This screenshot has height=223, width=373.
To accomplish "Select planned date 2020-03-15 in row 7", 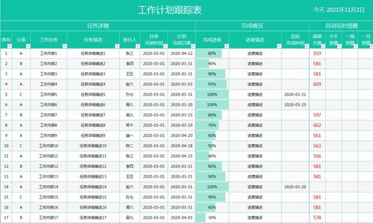I will pos(181,115).
